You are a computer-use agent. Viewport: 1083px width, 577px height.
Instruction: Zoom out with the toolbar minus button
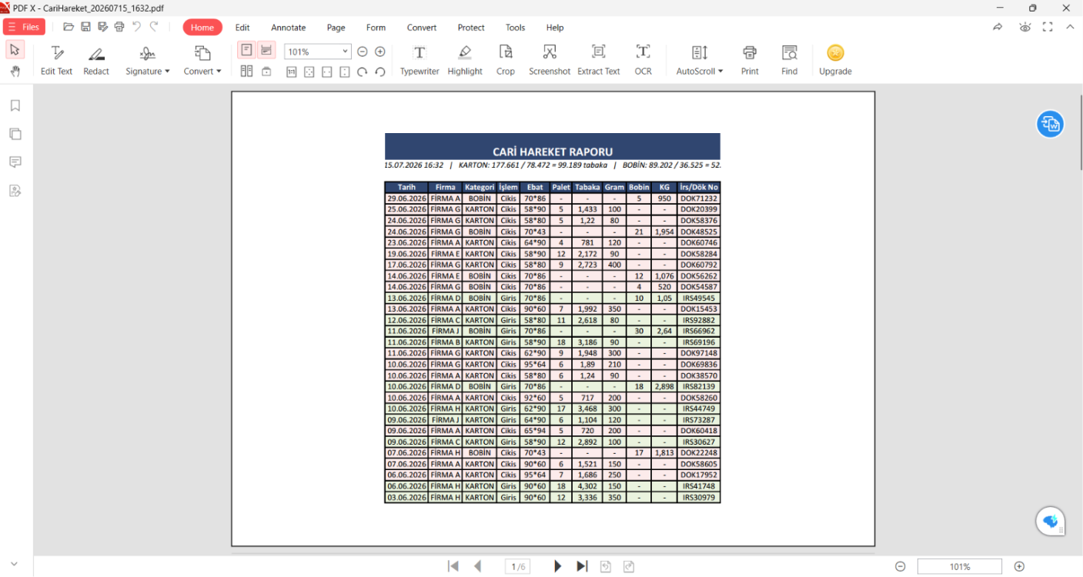tap(363, 52)
